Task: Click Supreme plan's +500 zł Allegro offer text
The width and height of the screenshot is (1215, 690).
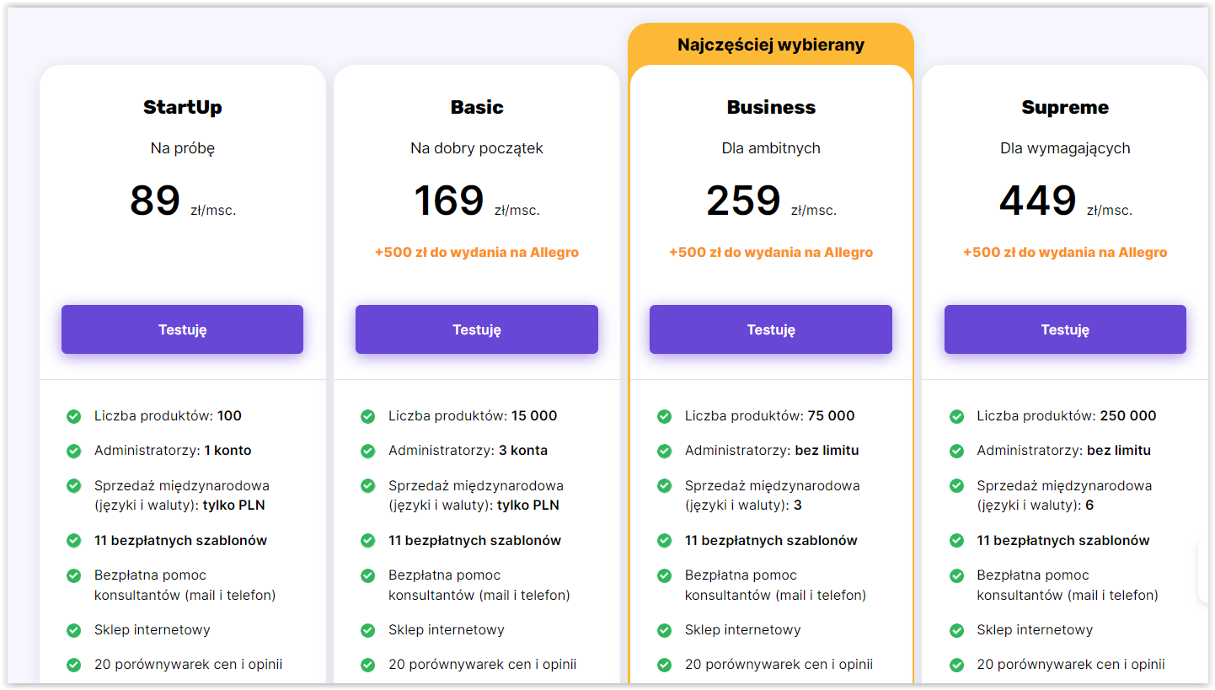Action: tap(1065, 252)
